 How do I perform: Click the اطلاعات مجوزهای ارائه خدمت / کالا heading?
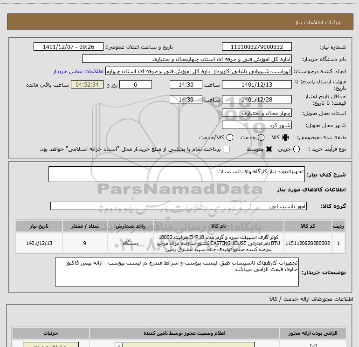[311, 299]
